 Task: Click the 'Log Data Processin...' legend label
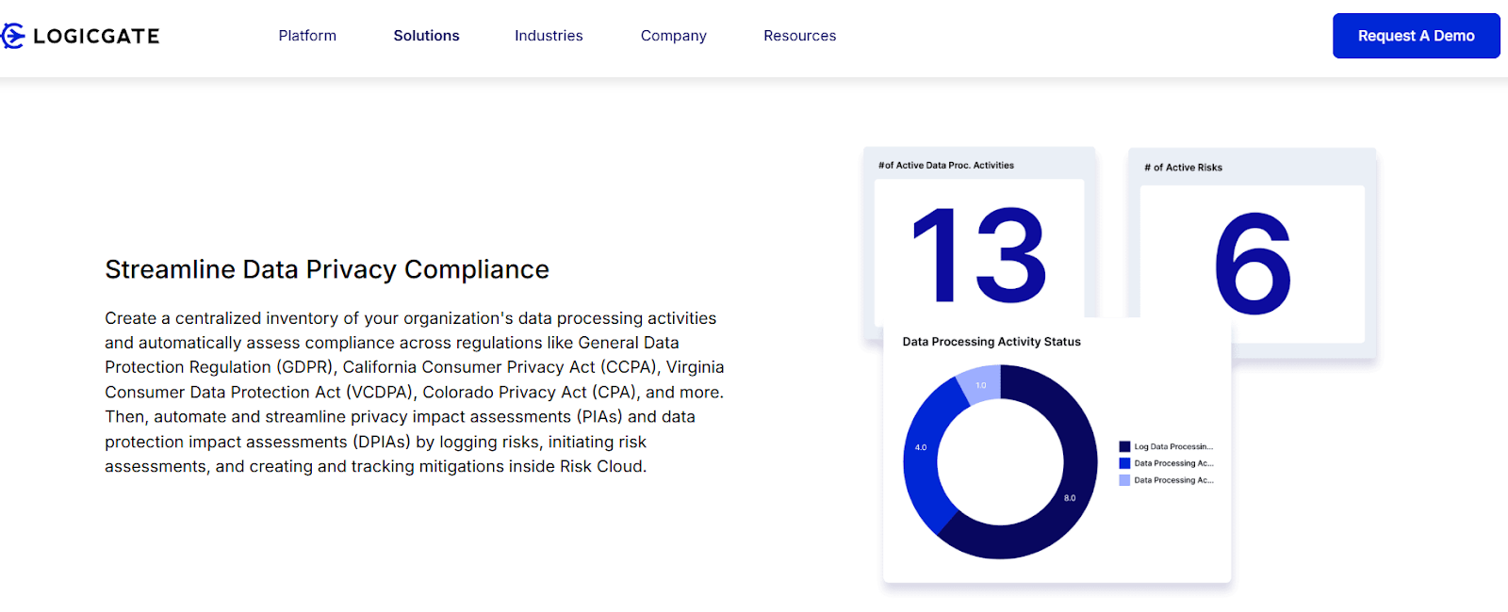pyautogui.click(x=1173, y=446)
